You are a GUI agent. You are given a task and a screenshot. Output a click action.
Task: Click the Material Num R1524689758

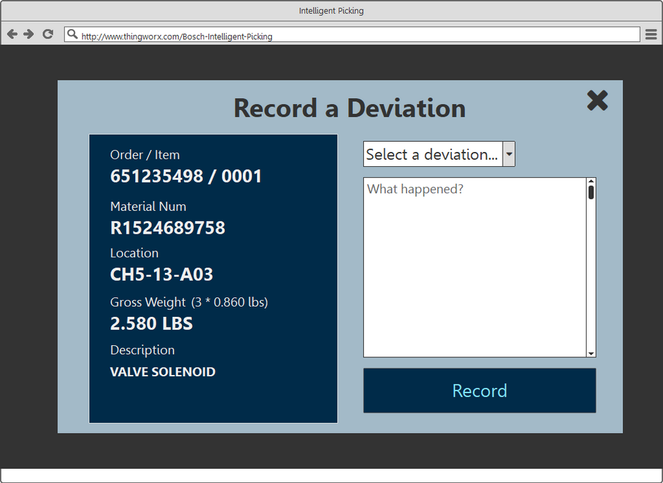[168, 228]
